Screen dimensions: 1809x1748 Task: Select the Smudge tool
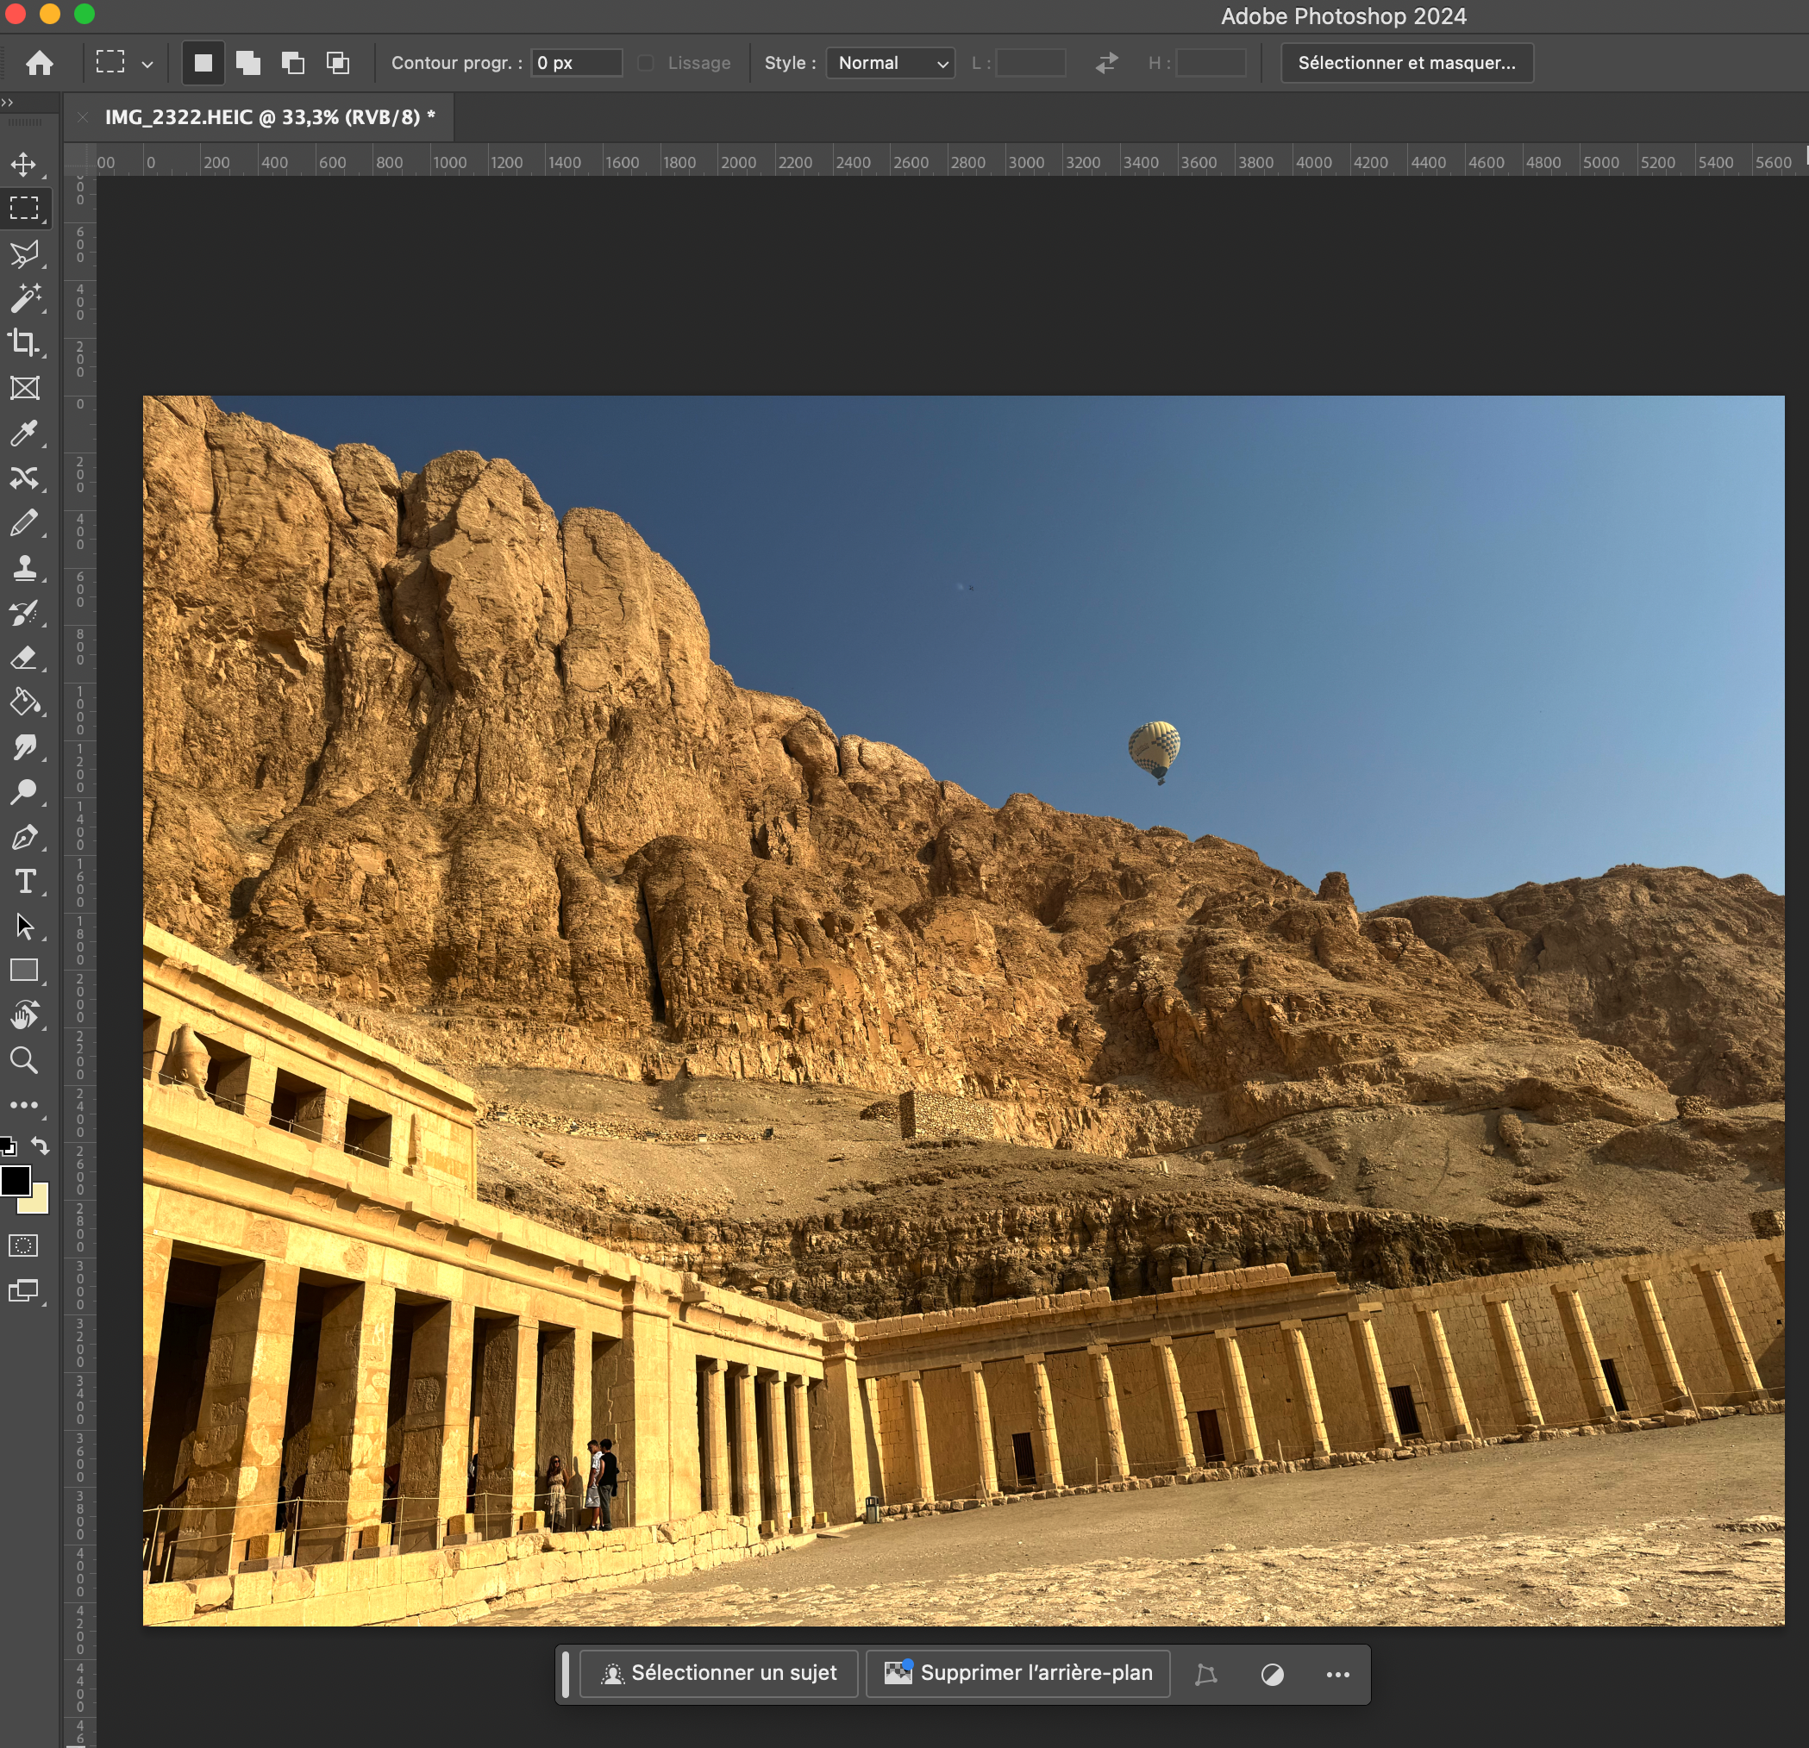point(24,747)
